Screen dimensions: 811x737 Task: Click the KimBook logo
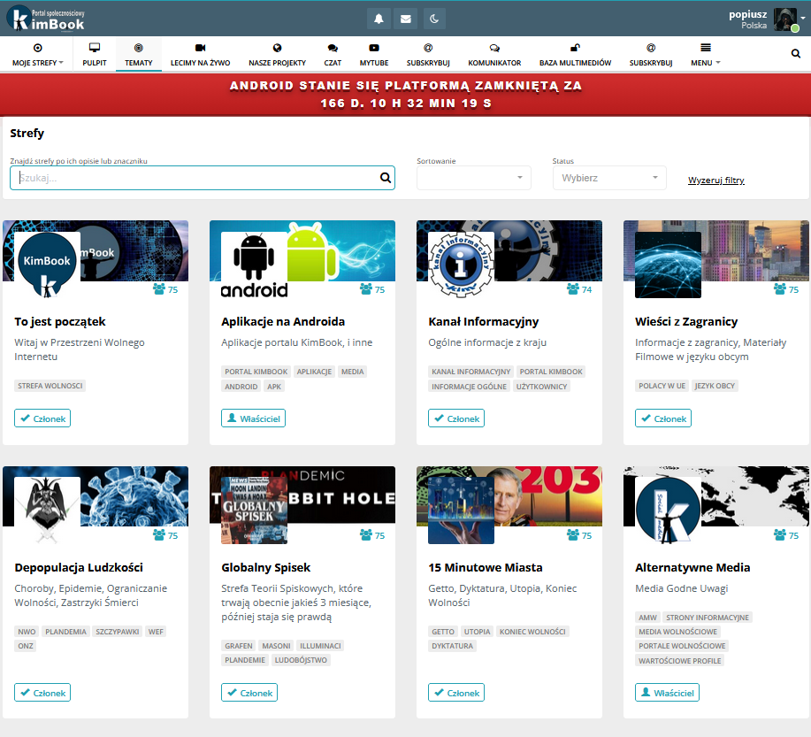point(46,19)
